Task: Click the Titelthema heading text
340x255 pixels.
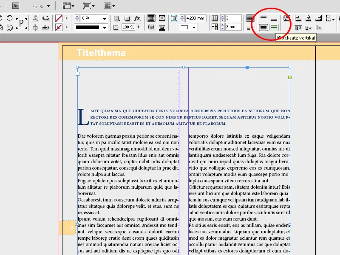Action: tap(101, 53)
